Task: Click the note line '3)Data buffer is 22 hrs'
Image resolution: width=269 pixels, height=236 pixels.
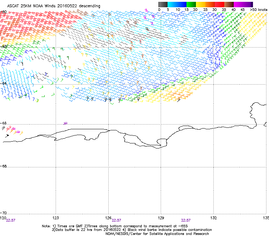Action: [x=132, y=230]
